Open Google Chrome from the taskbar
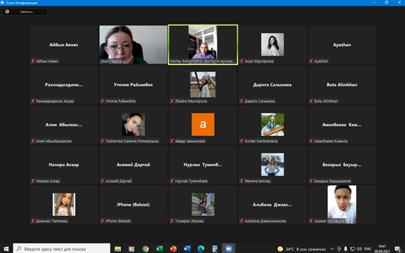This screenshot has width=405, height=253. point(146,249)
